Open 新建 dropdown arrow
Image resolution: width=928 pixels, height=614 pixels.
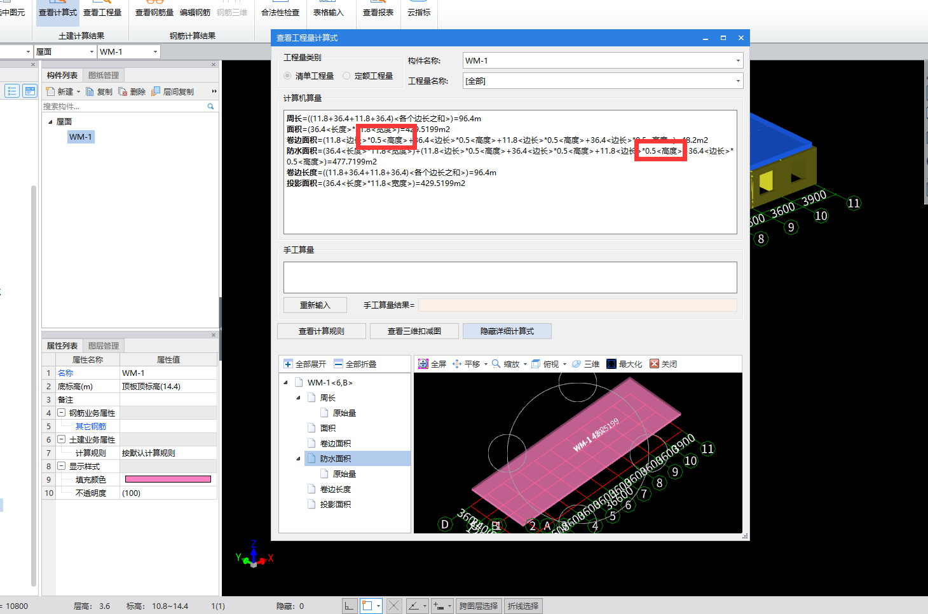coord(79,91)
